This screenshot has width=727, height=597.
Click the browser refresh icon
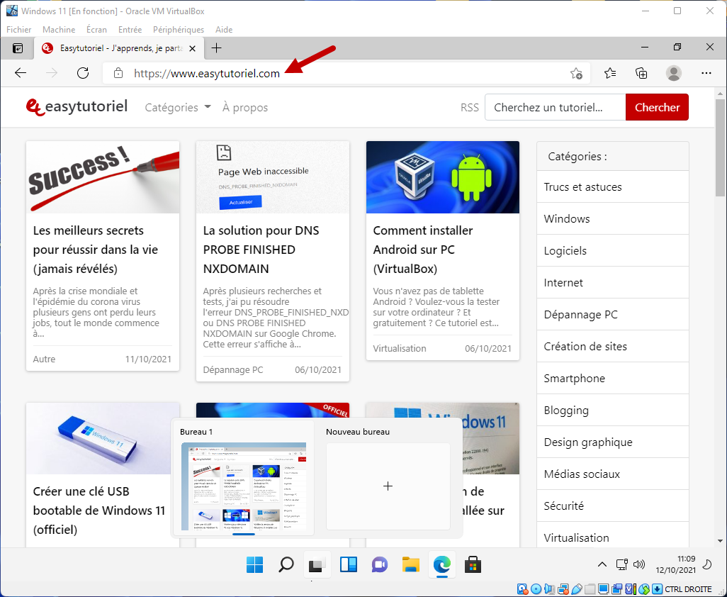pyautogui.click(x=83, y=73)
